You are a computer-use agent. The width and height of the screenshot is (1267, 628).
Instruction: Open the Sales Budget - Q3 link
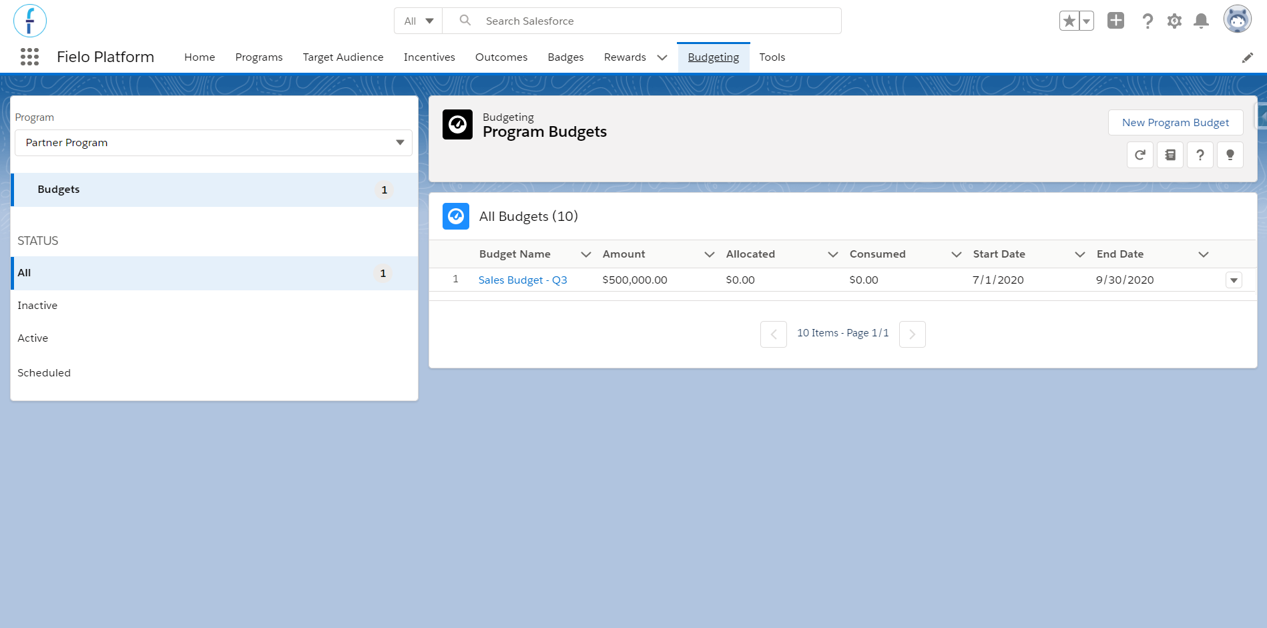pos(523,280)
